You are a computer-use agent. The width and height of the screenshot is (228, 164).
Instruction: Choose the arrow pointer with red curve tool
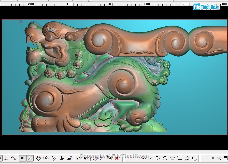click(x=85, y=158)
